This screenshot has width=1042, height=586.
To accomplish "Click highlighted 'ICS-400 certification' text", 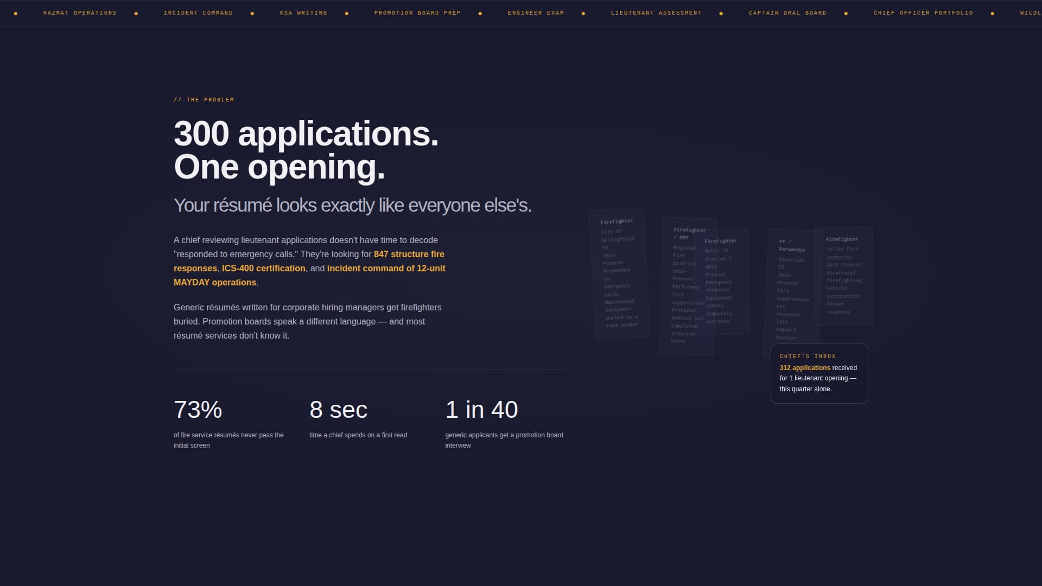I will click(x=263, y=269).
